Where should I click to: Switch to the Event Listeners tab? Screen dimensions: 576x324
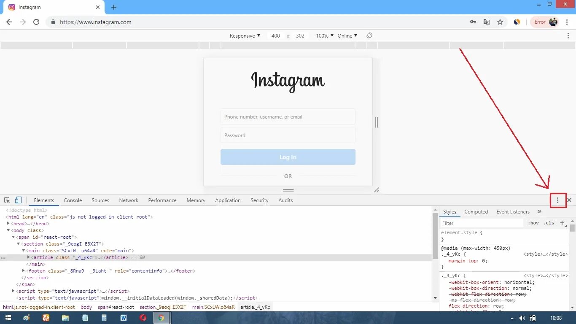pos(513,212)
